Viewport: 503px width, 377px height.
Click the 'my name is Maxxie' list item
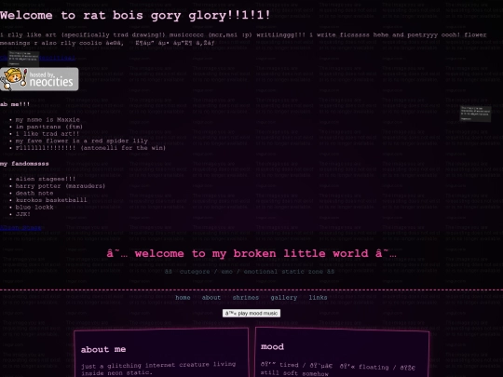[x=48, y=119]
